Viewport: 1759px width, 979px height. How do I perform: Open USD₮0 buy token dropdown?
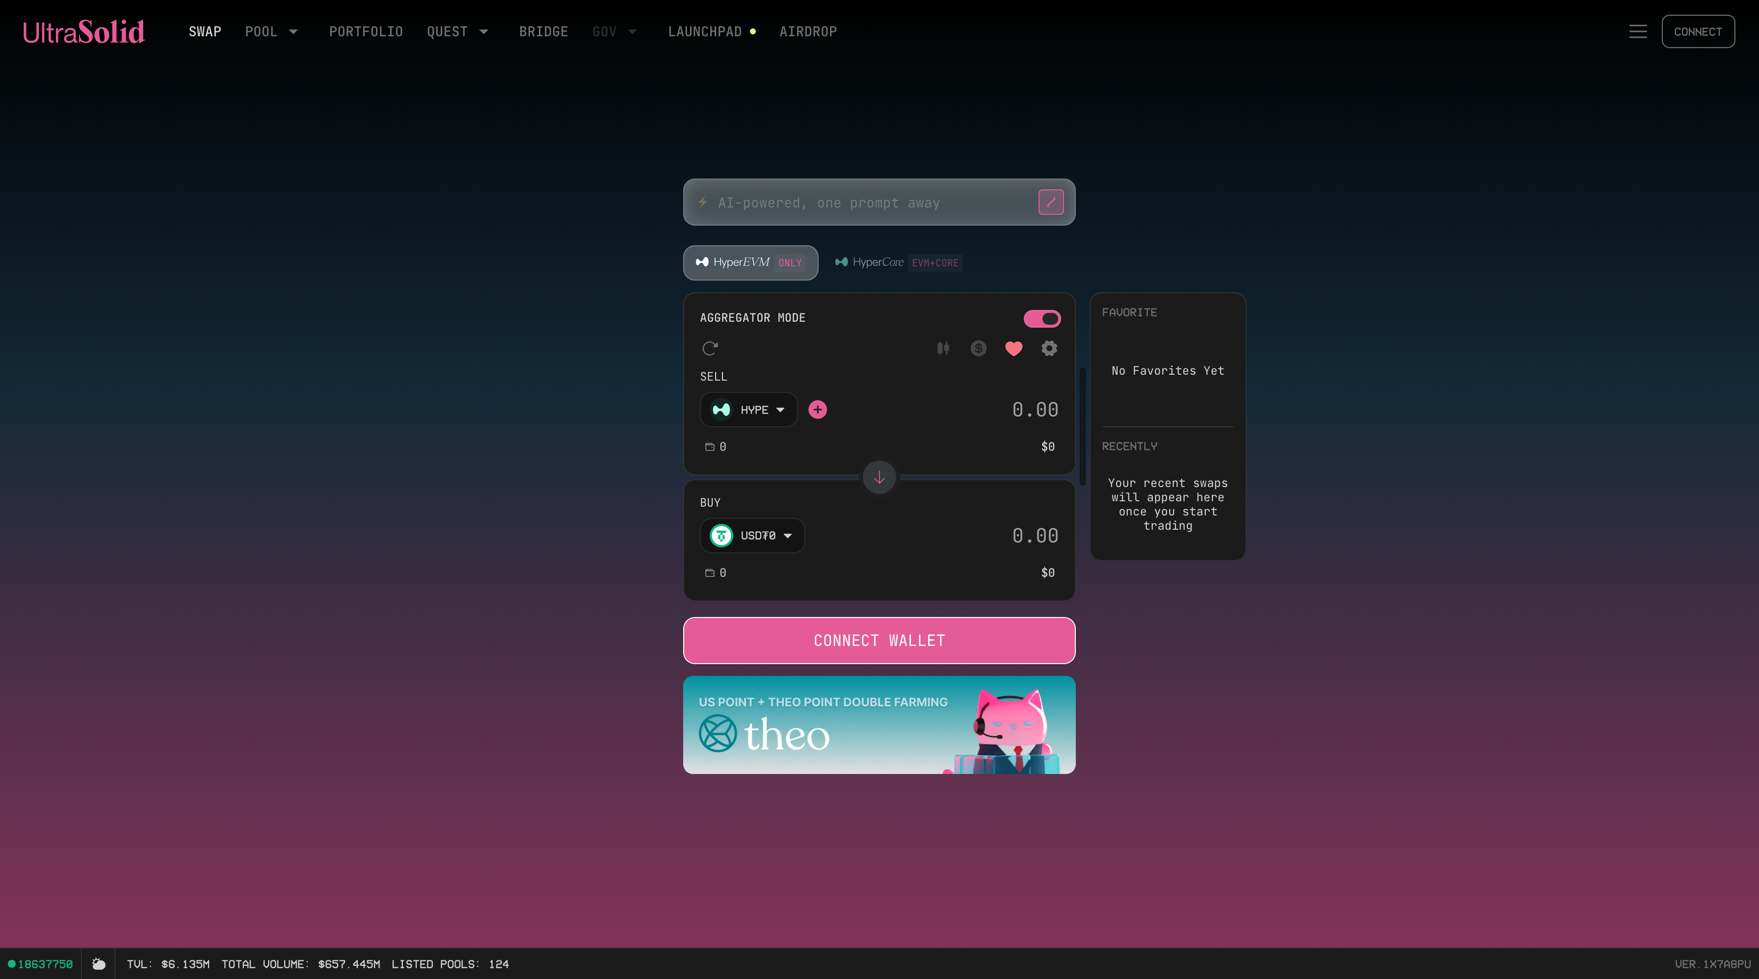pos(752,536)
